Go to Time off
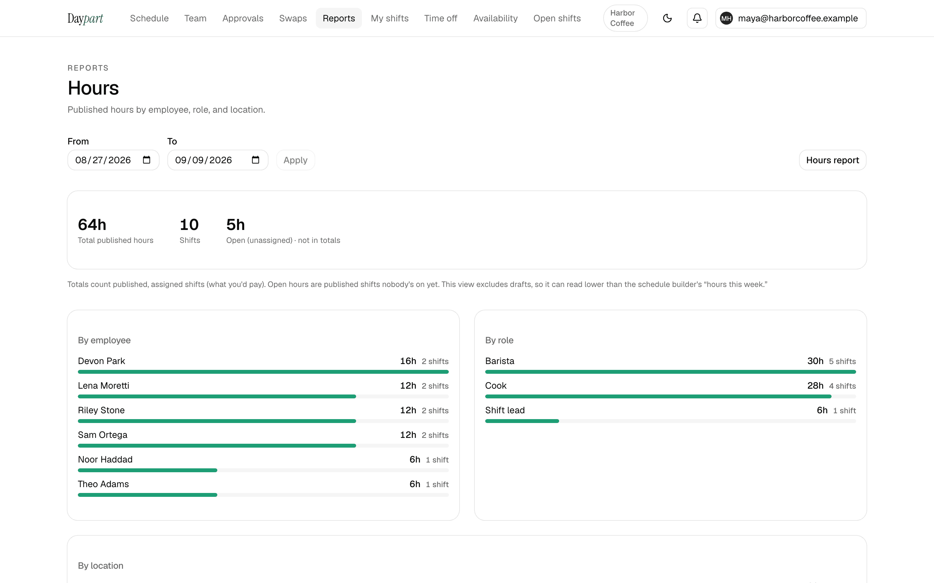 pyautogui.click(x=441, y=18)
